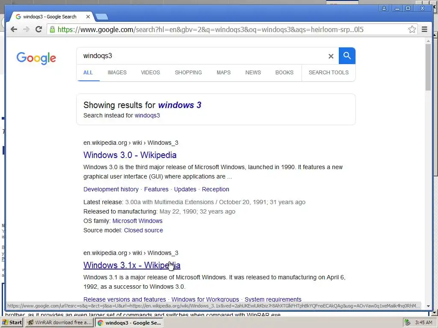The height and width of the screenshot is (328, 438).
Task: Click the first en.wikipedia.org breadcrumb, above Windows 3.0
Action: coord(131,143)
